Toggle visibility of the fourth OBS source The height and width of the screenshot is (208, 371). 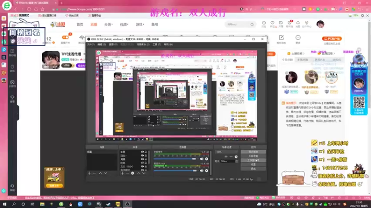click(x=142, y=163)
